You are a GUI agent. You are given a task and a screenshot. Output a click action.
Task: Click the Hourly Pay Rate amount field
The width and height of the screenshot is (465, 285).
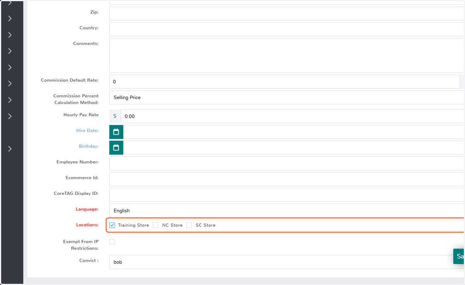coord(292,116)
